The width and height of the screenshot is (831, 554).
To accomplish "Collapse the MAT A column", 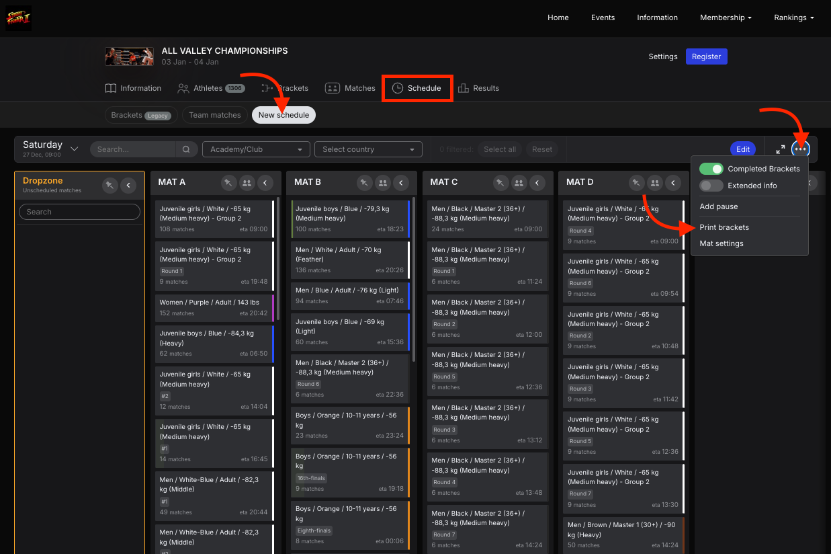I will click(265, 182).
